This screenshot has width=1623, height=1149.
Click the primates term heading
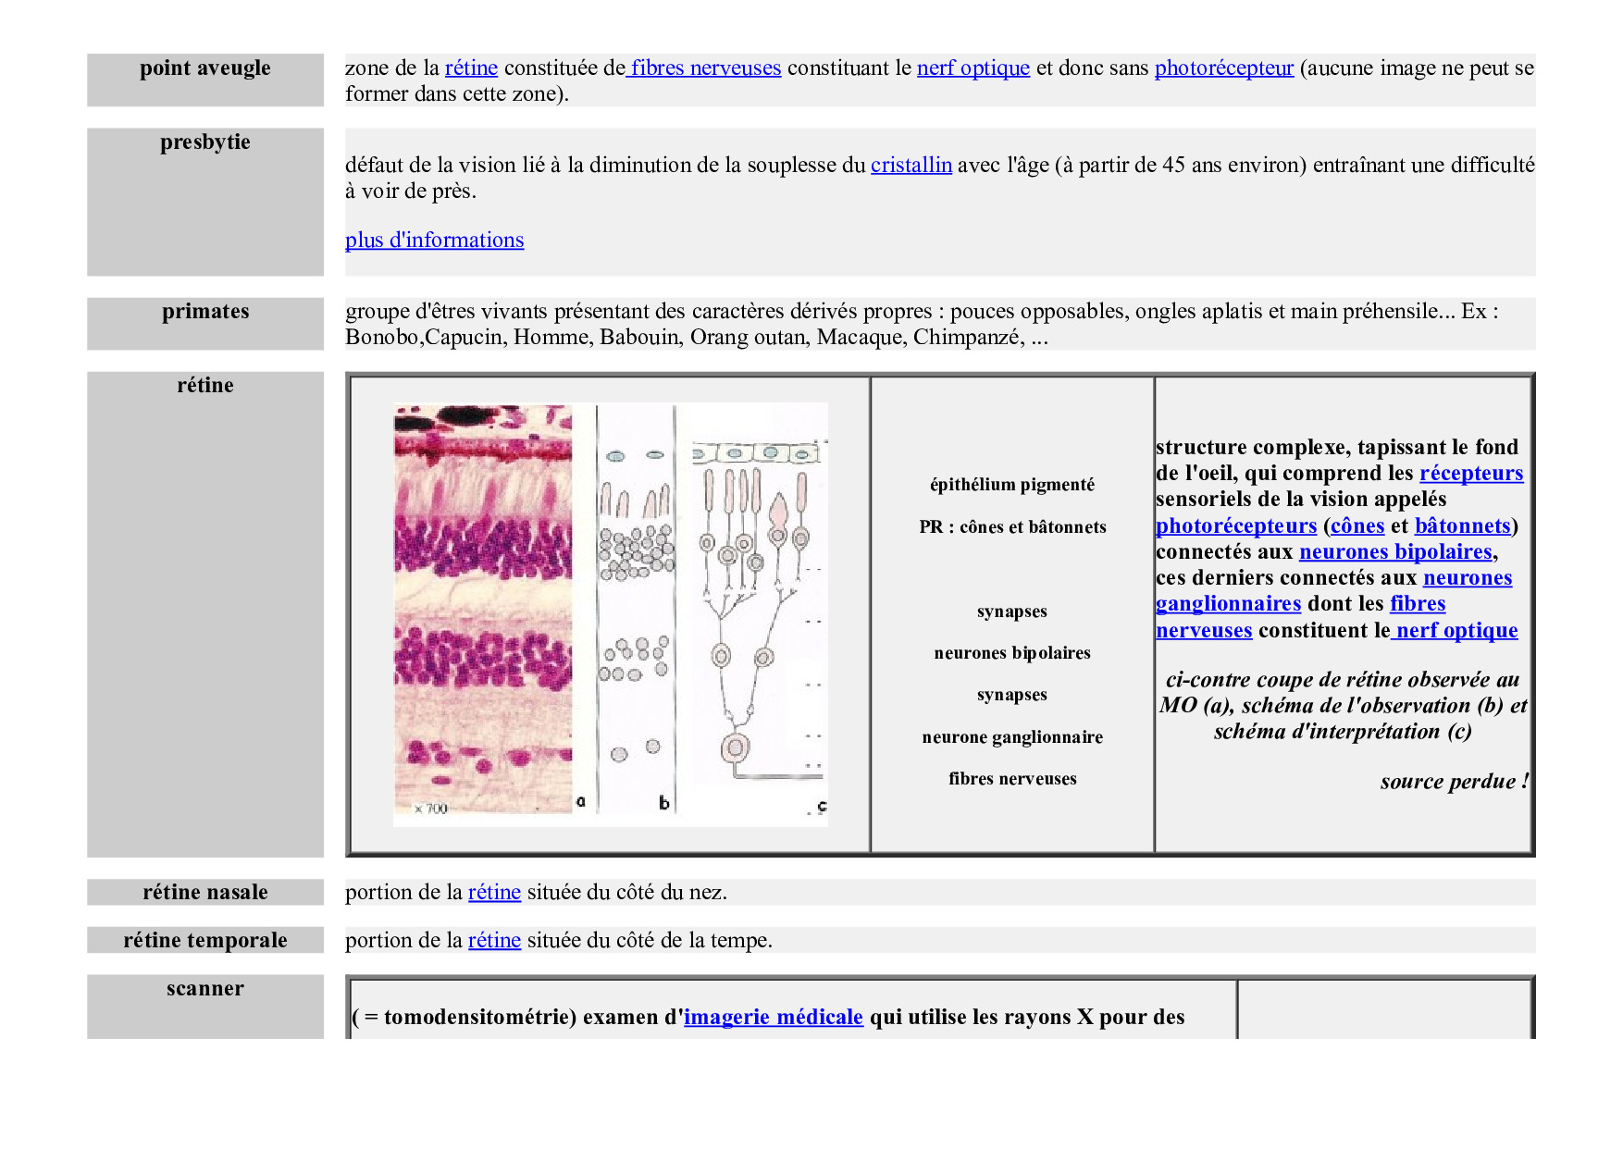point(204,312)
